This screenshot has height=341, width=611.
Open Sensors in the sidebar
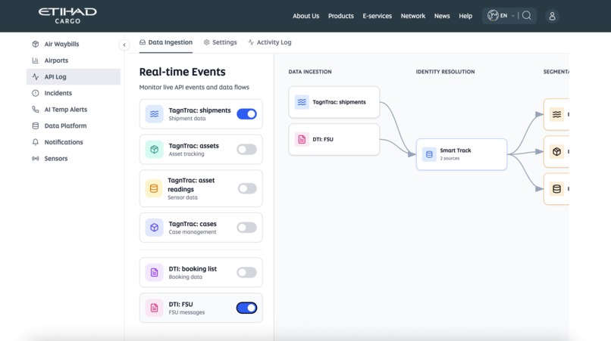pyautogui.click(x=74, y=158)
